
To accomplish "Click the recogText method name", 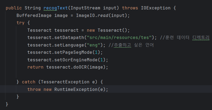I will pos(56,8).
